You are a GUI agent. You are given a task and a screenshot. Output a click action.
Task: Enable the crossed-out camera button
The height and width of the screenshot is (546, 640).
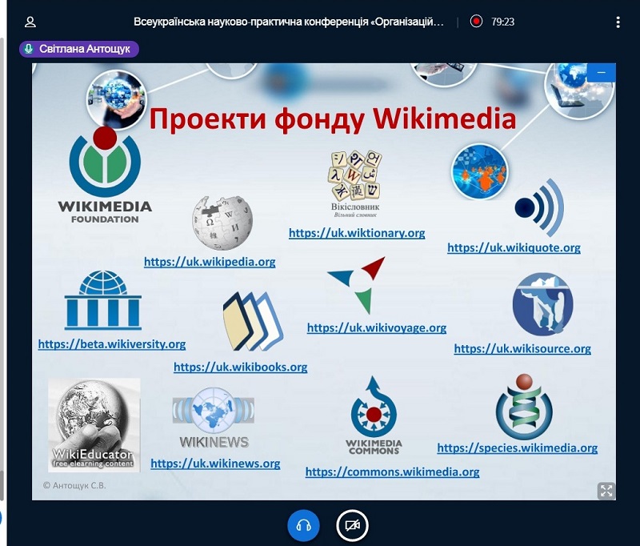click(352, 525)
